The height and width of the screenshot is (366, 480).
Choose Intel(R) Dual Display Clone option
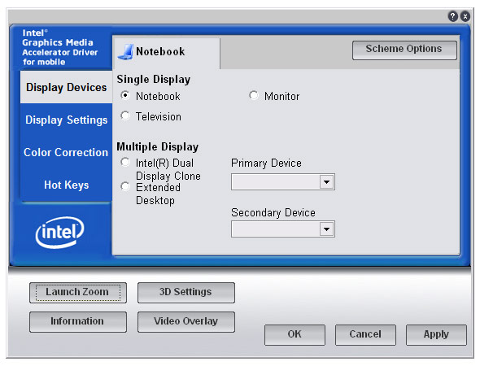(125, 162)
